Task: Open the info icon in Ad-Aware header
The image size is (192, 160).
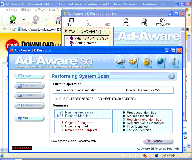Action: [173, 61]
